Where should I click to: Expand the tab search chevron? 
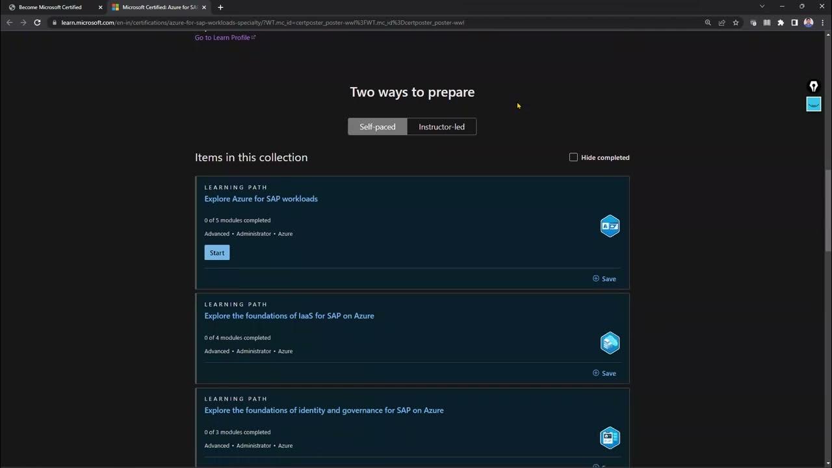762,6
